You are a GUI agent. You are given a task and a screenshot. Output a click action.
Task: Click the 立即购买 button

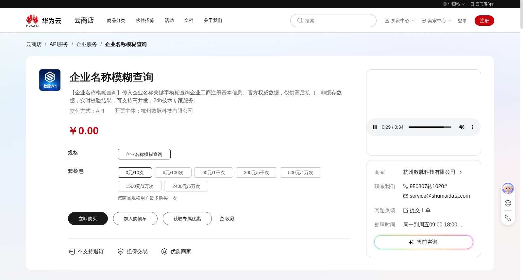click(88, 219)
